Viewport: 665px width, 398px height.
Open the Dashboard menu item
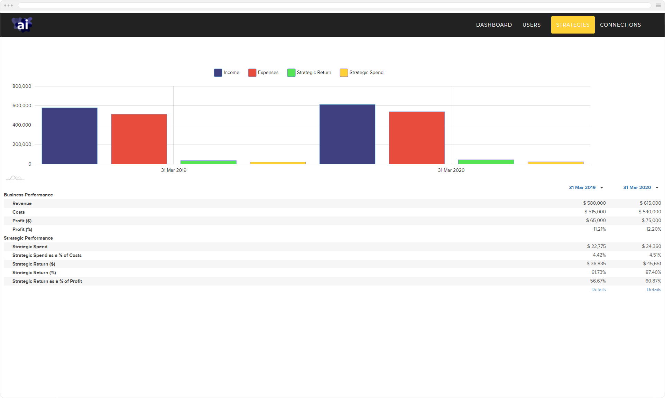(x=494, y=25)
